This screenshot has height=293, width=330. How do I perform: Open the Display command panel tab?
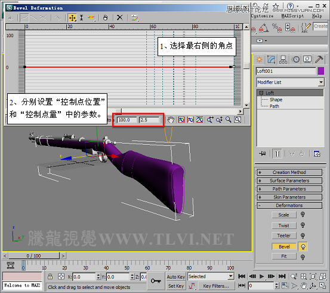click(307, 59)
